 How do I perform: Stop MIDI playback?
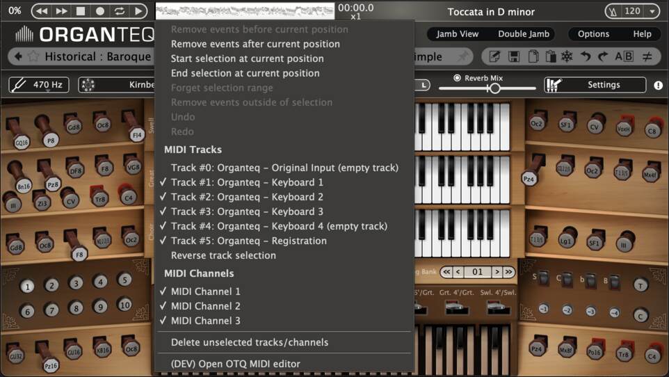pyautogui.click(x=80, y=11)
